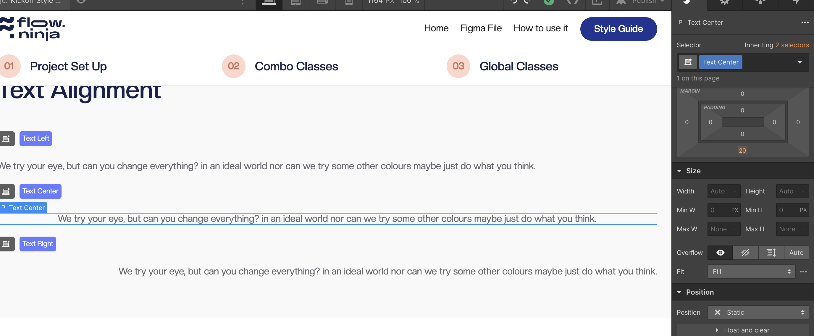
Task: Click the Height input field
Action: click(792, 191)
